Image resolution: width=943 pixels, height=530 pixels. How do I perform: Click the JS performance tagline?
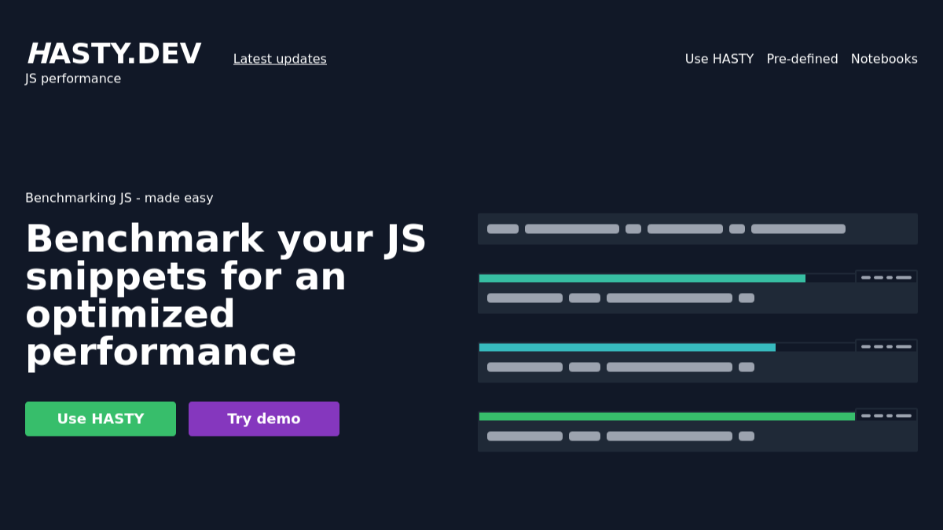[x=73, y=79]
